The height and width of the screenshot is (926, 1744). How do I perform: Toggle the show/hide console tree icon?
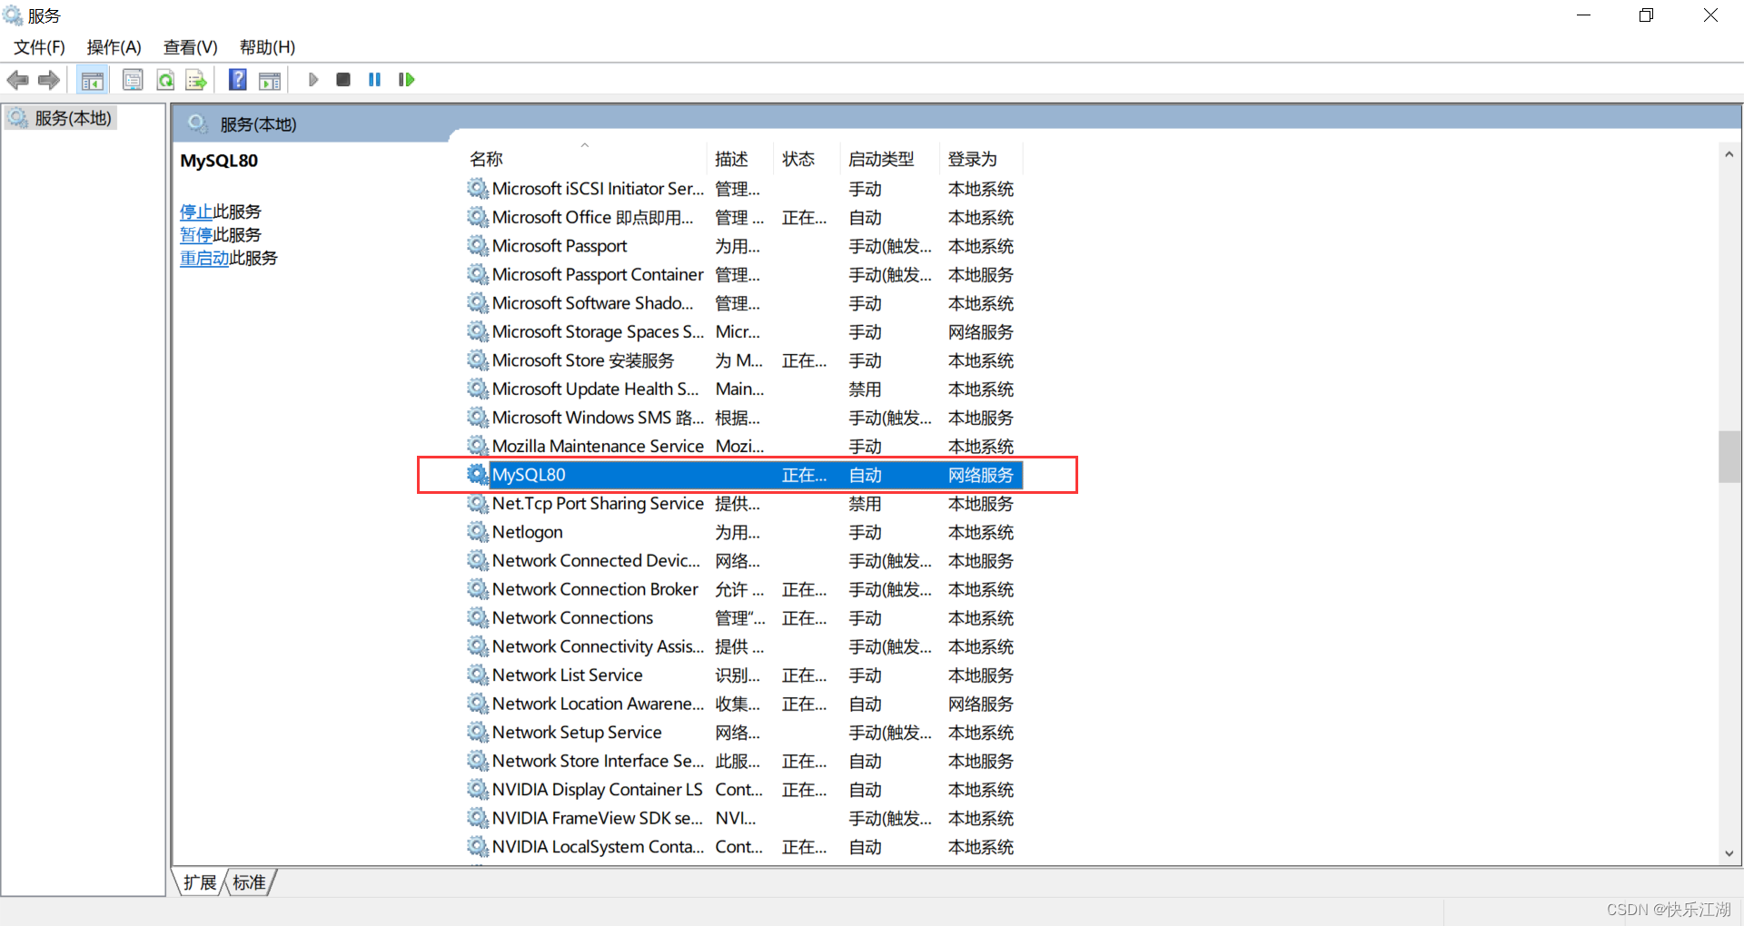click(93, 80)
